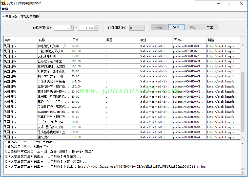Click the 停止 button
This screenshot has height=177, width=248.
(x=193, y=27)
